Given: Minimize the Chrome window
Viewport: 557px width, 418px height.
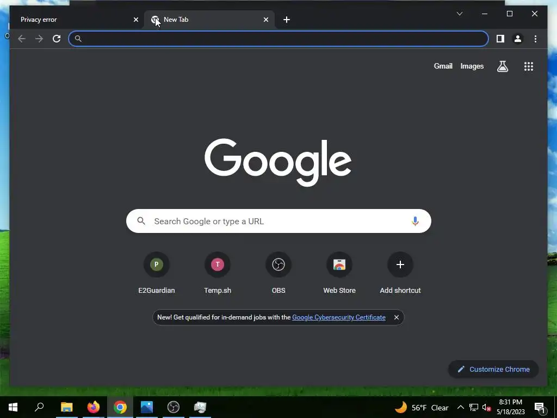Looking at the screenshot, I should pos(485,14).
